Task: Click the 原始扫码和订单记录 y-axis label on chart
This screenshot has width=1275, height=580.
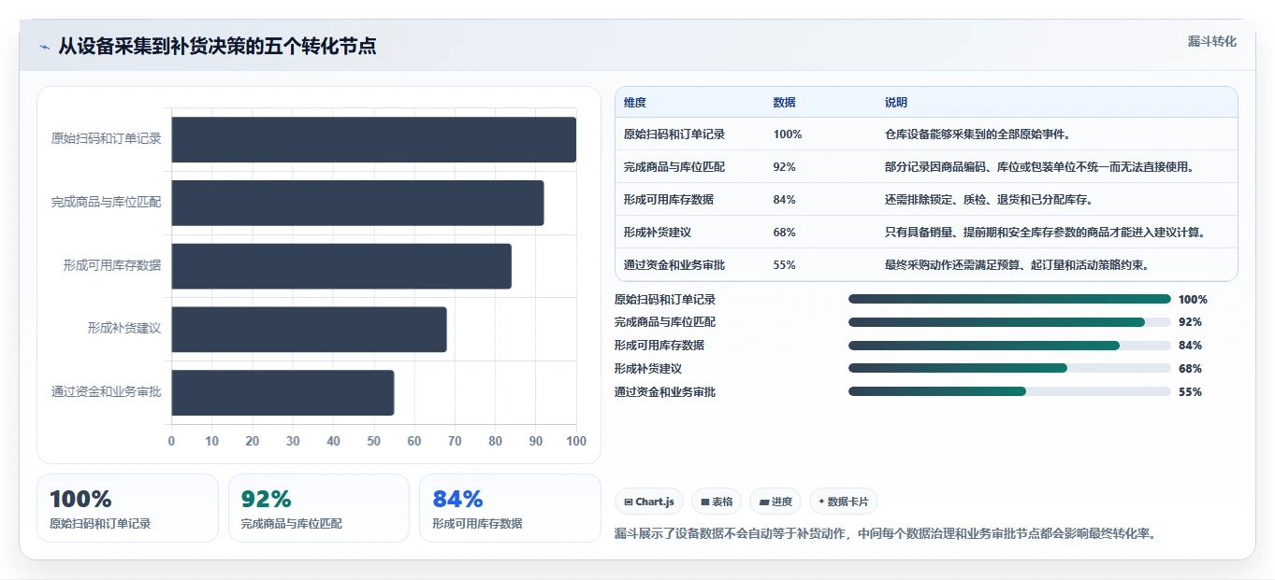Action: (106, 139)
